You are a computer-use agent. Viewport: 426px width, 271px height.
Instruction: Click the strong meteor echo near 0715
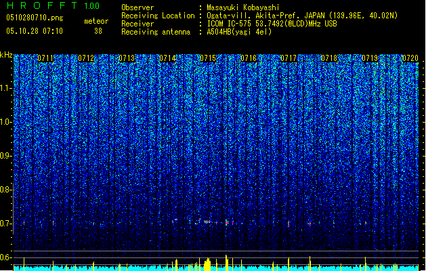pyautogui.click(x=207, y=222)
